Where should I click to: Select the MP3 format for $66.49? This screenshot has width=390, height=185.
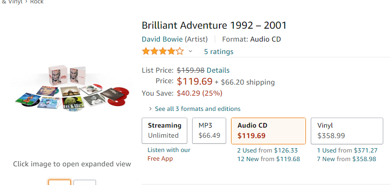click(x=209, y=131)
